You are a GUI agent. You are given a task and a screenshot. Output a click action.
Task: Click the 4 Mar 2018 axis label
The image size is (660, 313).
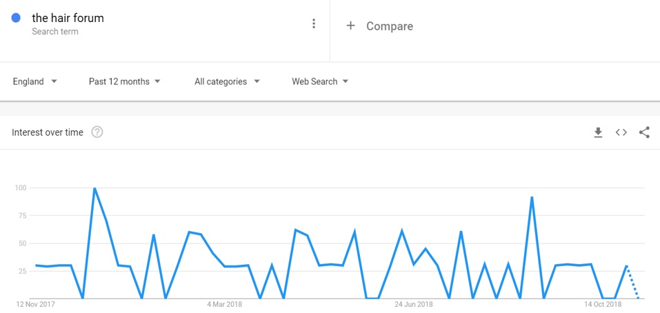tap(225, 304)
